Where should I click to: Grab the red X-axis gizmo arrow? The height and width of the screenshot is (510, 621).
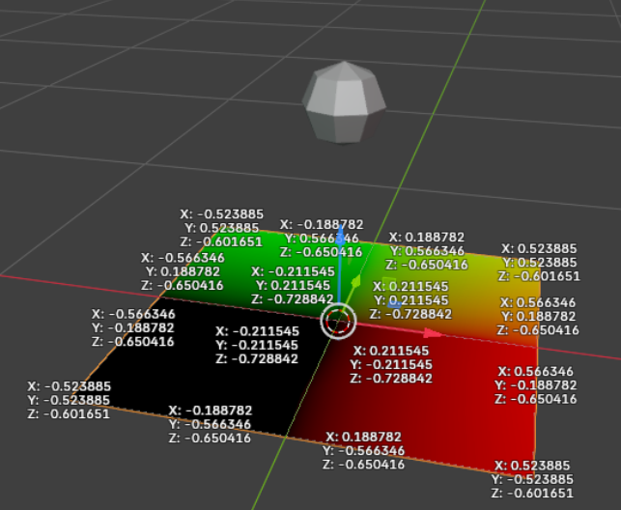click(x=432, y=333)
